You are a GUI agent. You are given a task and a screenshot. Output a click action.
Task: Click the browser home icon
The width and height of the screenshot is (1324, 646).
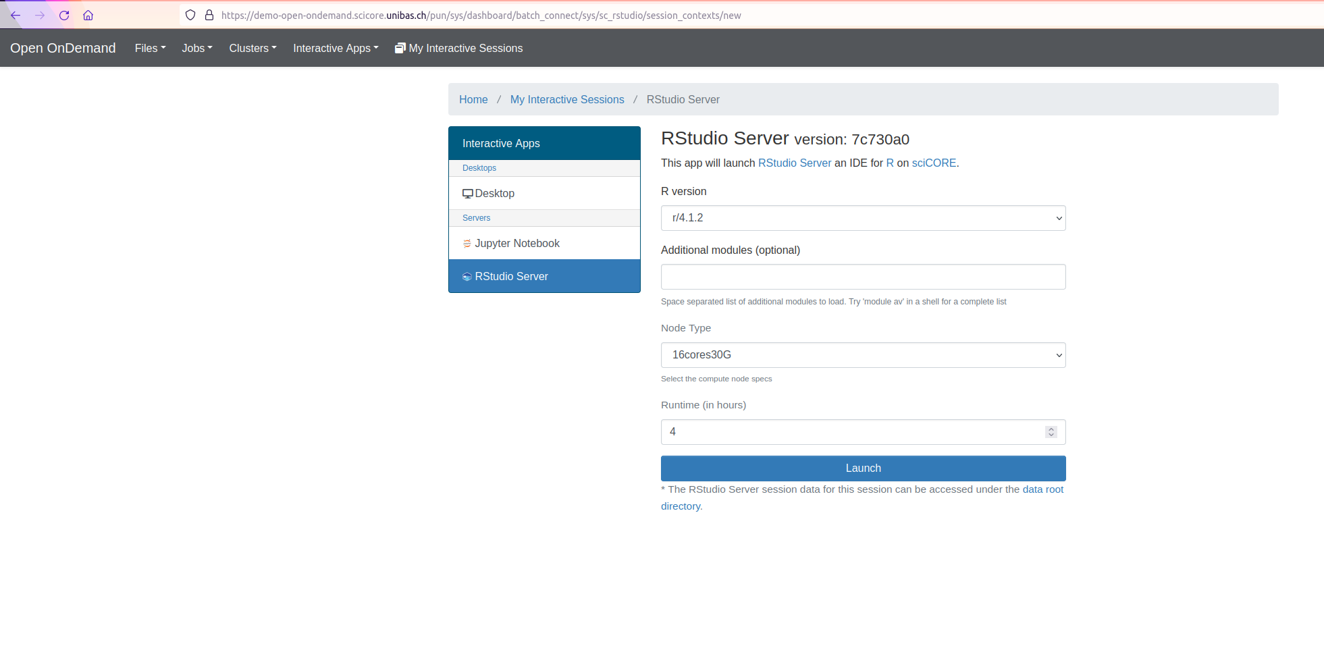pyautogui.click(x=88, y=16)
